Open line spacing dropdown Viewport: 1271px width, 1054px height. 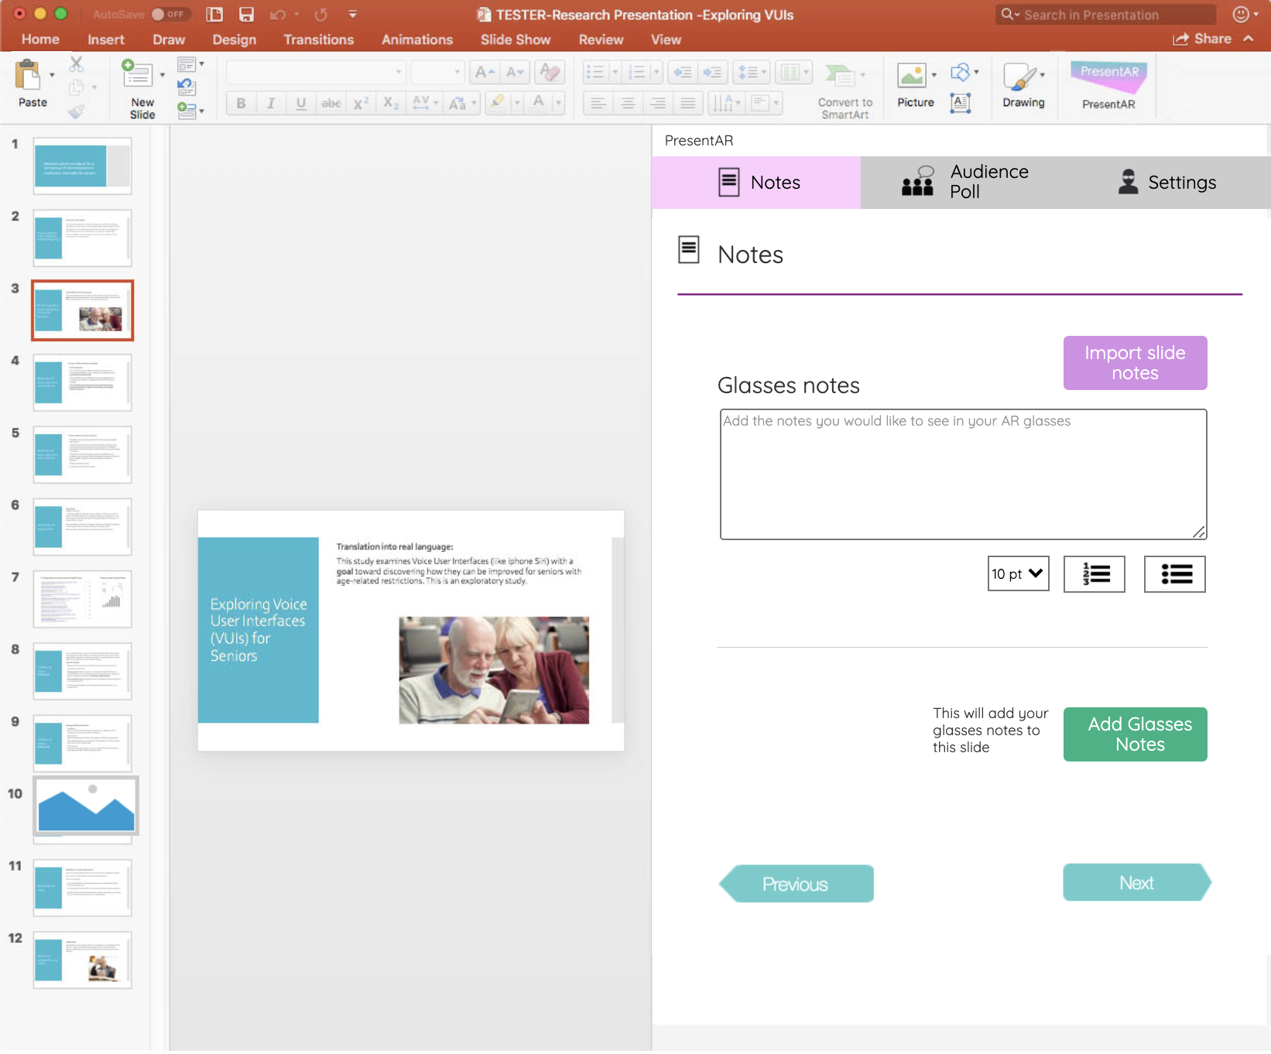(x=751, y=72)
